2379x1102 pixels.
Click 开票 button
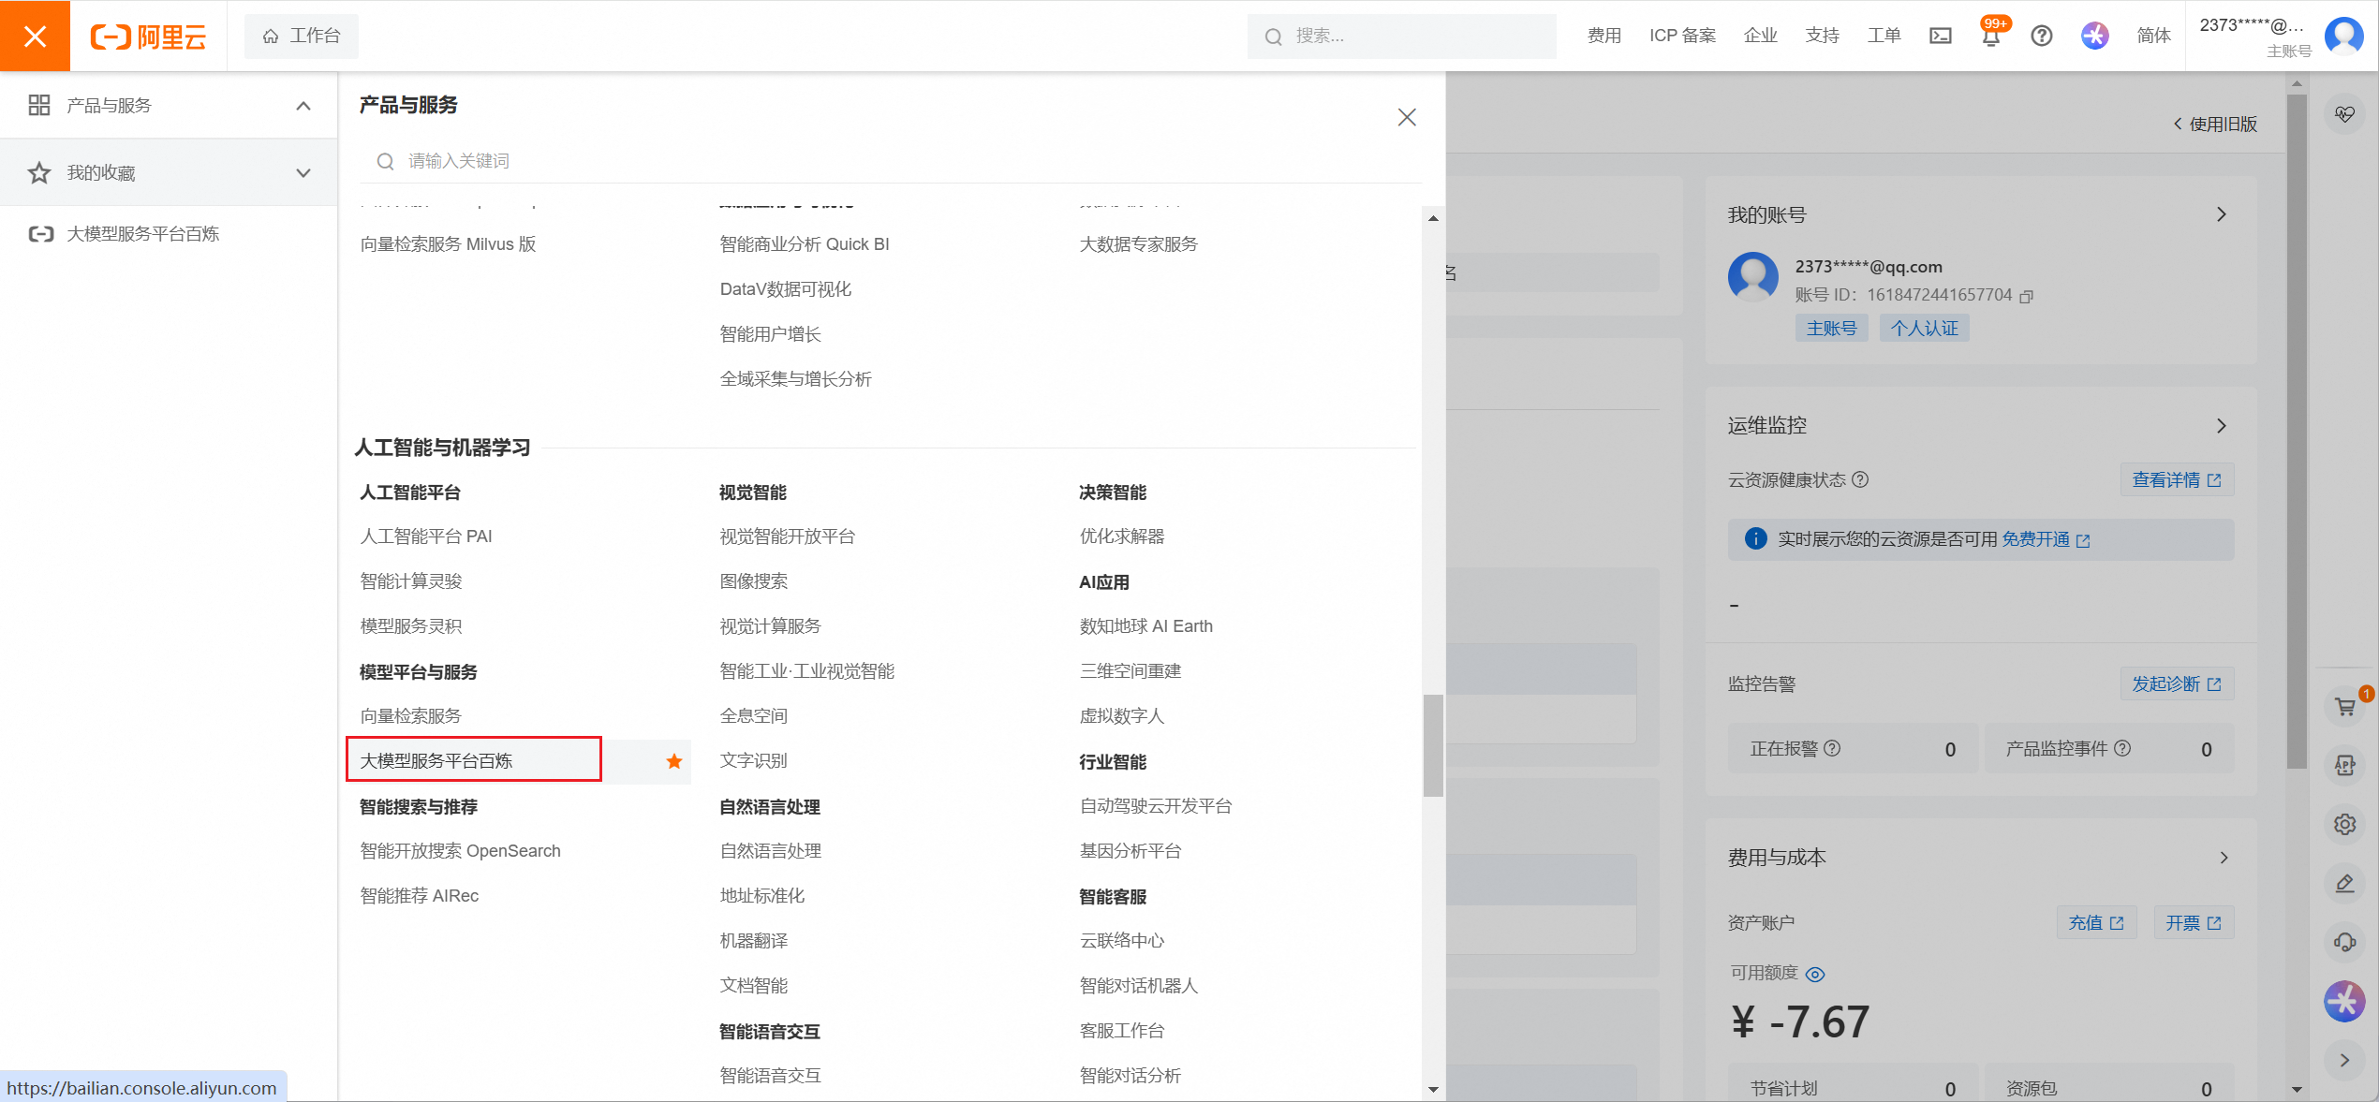coord(2194,922)
